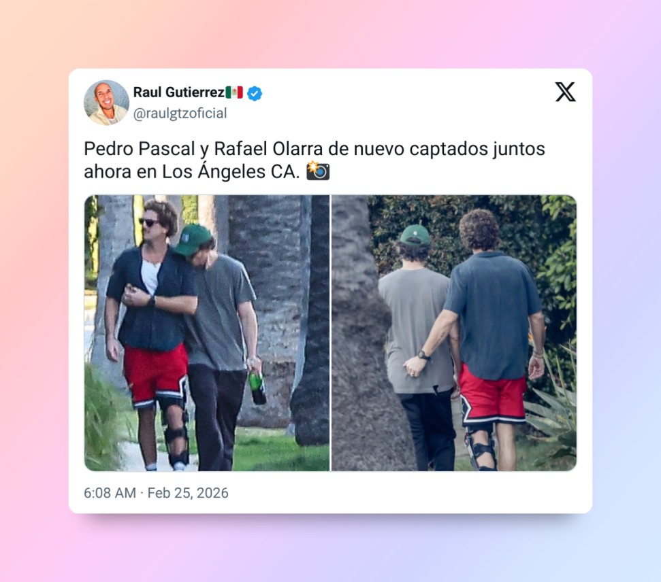Open the right photo showing their backs
The image size is (661, 582).
click(x=454, y=332)
